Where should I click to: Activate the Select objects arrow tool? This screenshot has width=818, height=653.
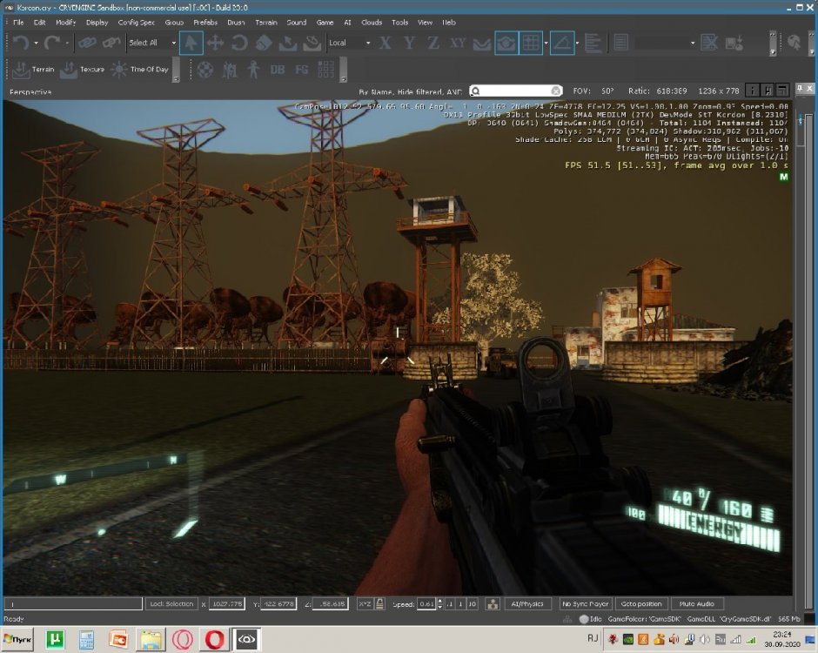click(191, 43)
